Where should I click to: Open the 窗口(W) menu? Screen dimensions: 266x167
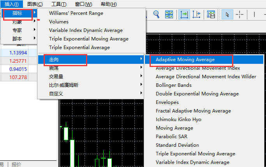click(x=83, y=4)
